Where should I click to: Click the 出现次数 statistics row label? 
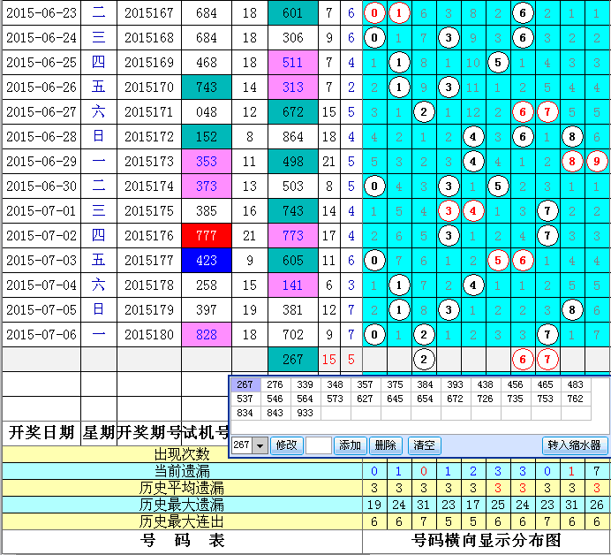click(182, 454)
